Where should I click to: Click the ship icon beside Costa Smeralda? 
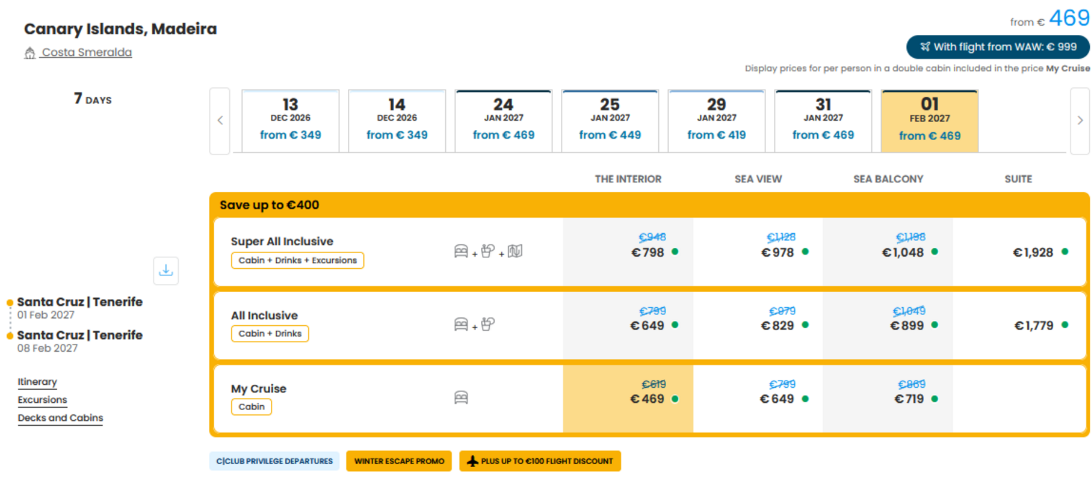pyautogui.click(x=29, y=53)
